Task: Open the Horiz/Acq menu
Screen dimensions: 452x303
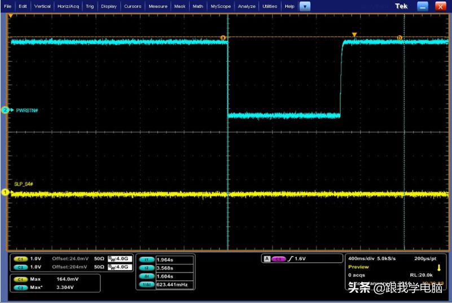Action: [x=68, y=6]
